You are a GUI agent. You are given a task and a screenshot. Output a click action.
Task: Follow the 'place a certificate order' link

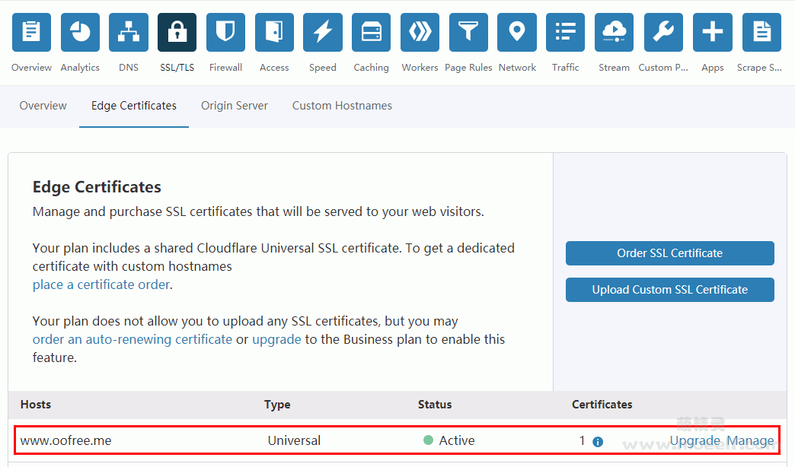101,285
